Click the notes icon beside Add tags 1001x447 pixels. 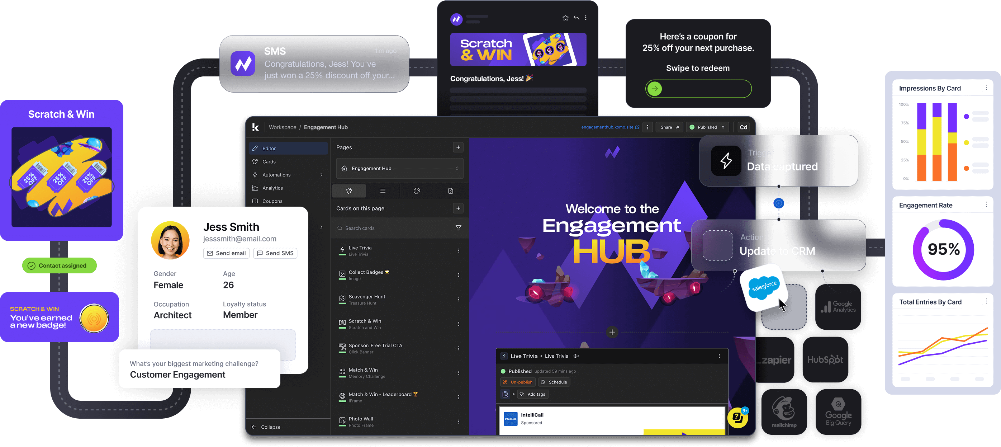pos(505,394)
